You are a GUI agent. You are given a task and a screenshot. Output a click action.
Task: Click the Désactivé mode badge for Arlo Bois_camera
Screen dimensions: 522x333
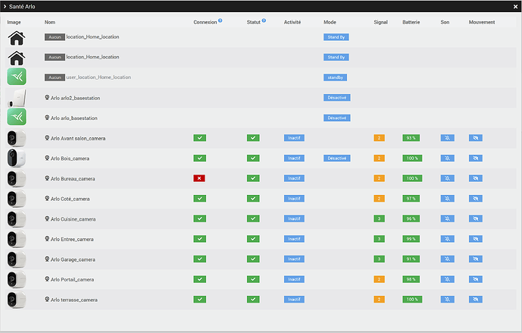[x=337, y=159]
